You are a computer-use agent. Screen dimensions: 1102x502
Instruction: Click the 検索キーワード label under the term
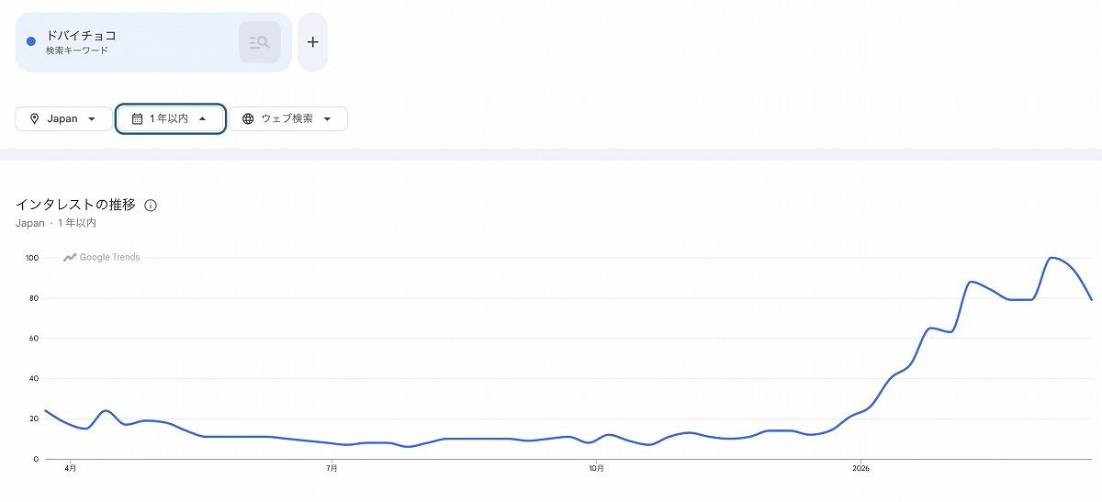point(77,50)
